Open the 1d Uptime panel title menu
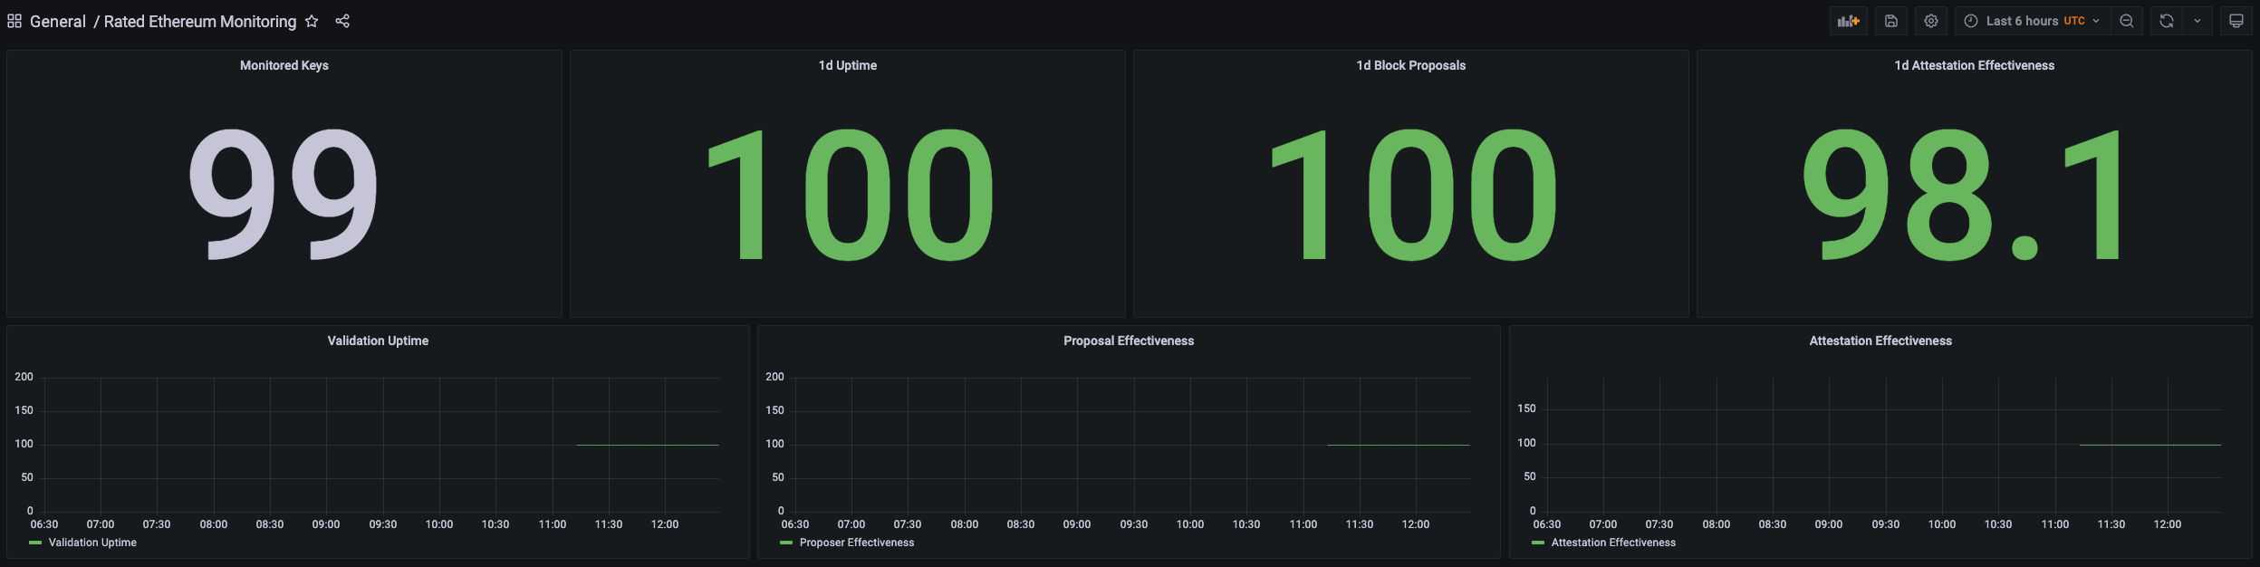 pos(848,65)
